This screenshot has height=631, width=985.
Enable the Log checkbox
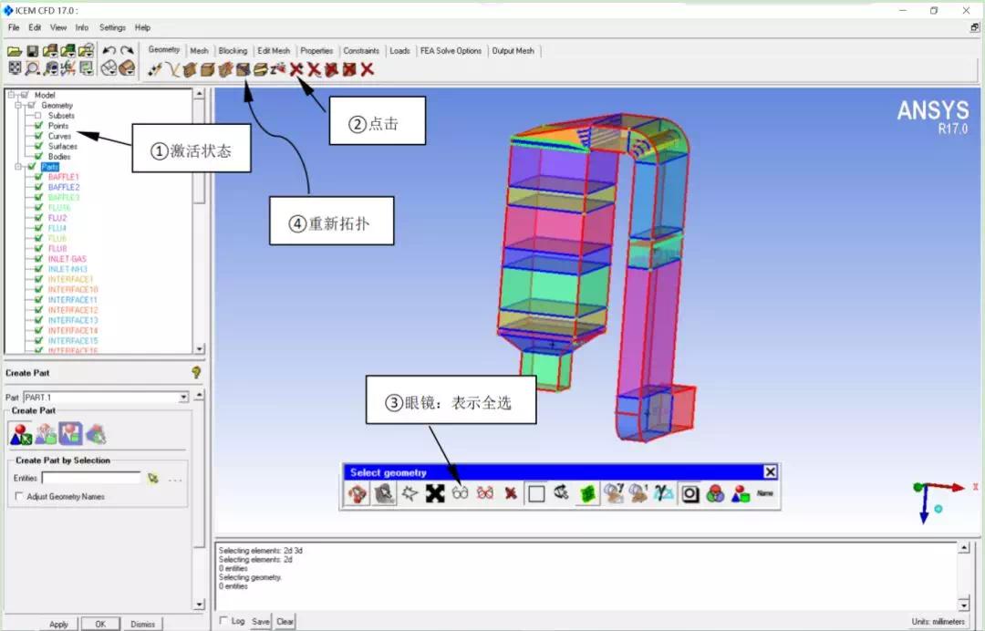click(x=223, y=620)
